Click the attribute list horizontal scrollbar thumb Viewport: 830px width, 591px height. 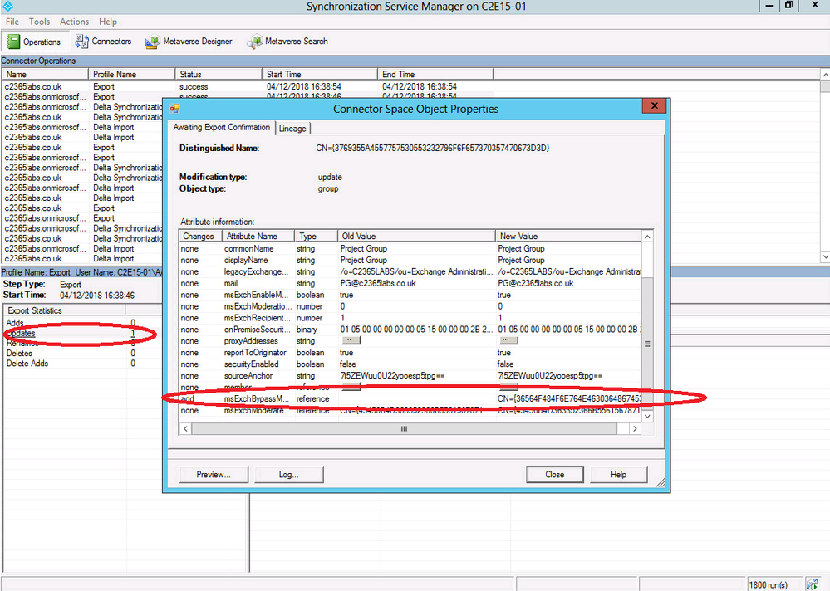tap(404, 428)
